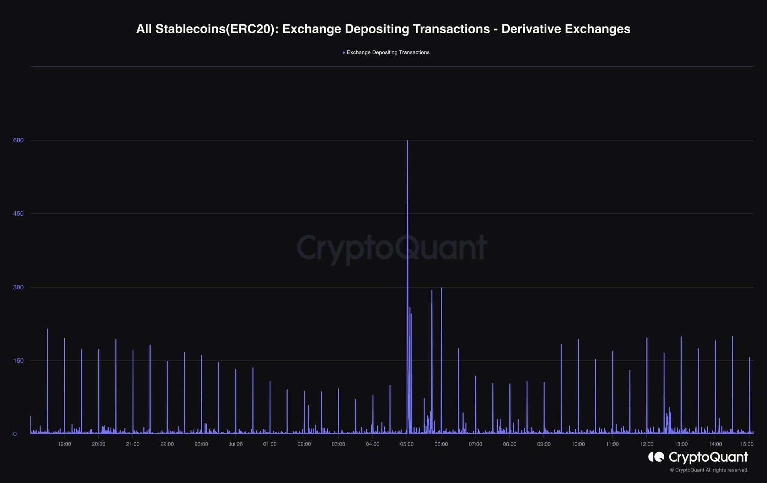Open the CryptoQuant wordmark link at bottom right
This screenshot has height=483, width=767.
pyautogui.click(x=708, y=457)
